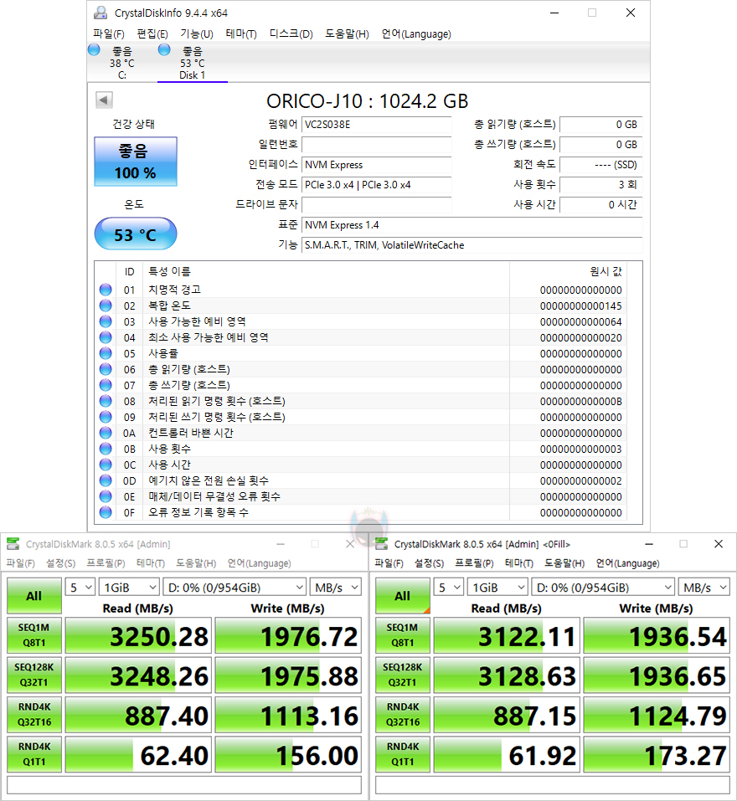Screen dimensions: 737x801
Task: Open the 편집(E) menu in CrystalDiskInfo
Action: coord(152,34)
